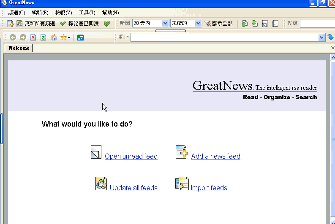Open the 幫助(H) menu
335x224 pixels.
click(110, 13)
